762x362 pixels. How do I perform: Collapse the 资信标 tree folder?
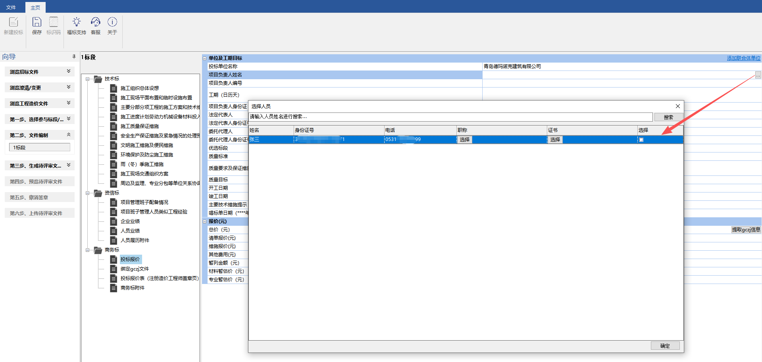tap(88, 193)
